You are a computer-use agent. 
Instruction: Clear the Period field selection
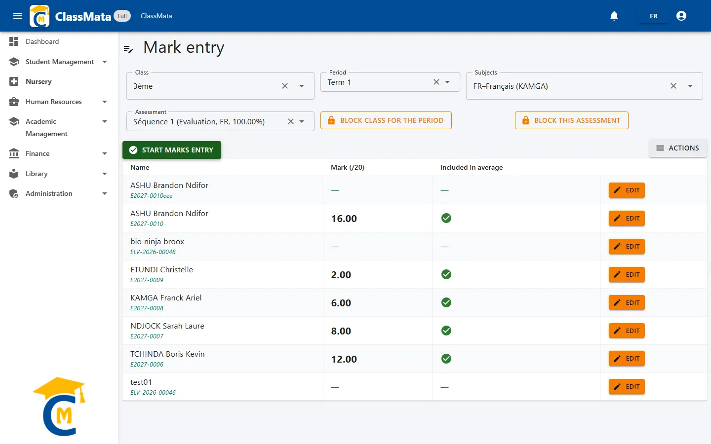[436, 82]
